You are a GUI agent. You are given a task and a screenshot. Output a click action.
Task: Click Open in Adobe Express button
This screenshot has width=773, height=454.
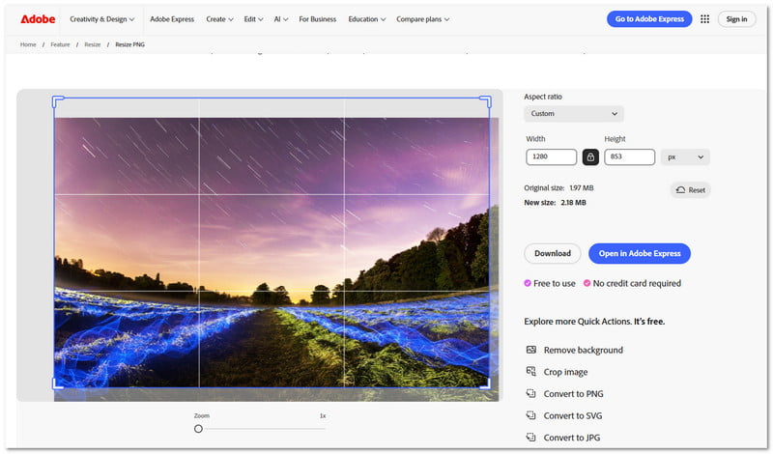tap(640, 253)
